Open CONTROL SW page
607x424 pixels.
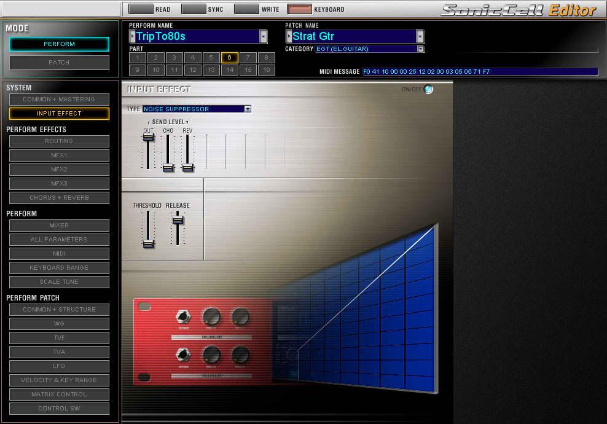pos(59,409)
